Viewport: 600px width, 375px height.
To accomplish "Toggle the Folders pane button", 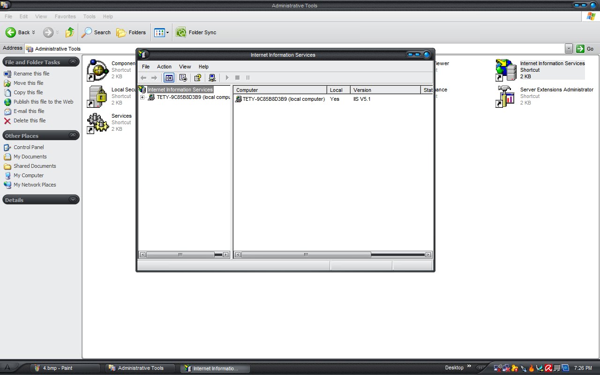I will coord(131,32).
